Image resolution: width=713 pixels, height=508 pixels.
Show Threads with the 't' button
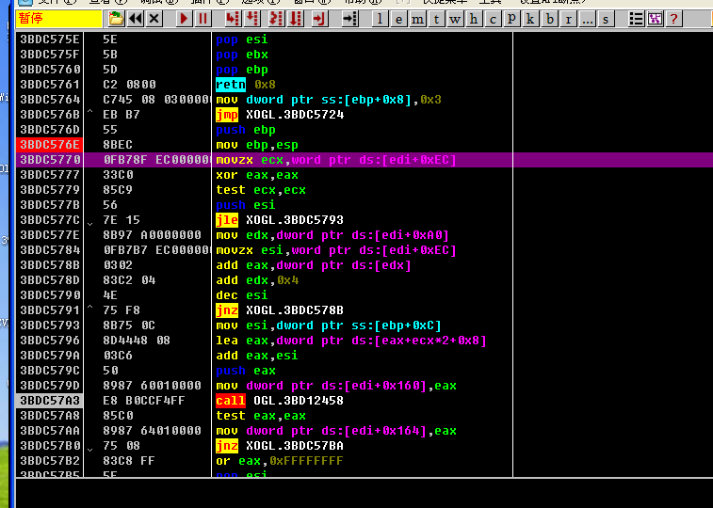click(x=436, y=19)
